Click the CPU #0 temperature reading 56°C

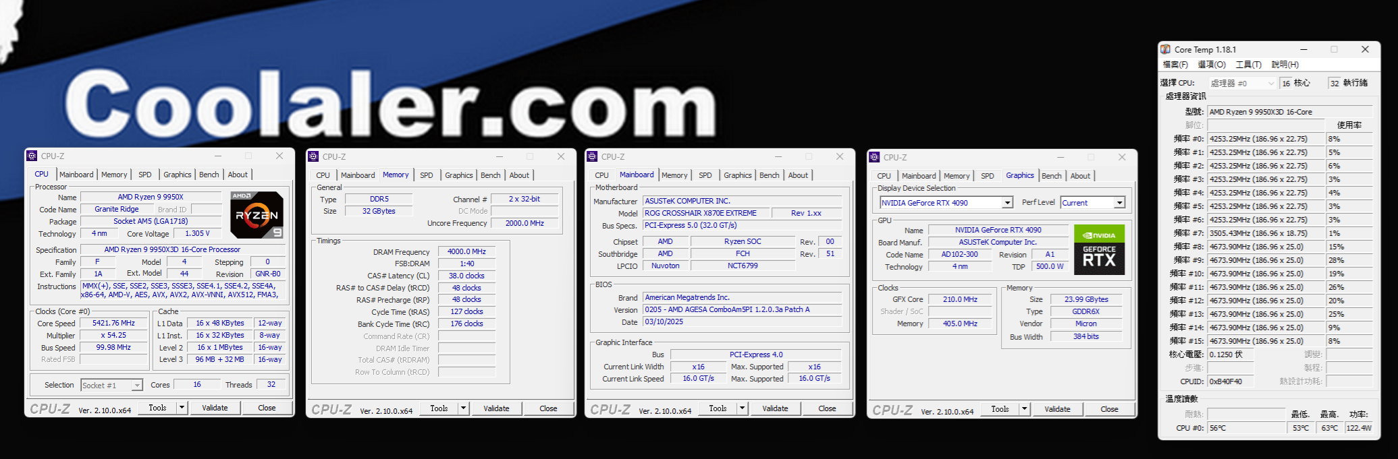pyautogui.click(x=1246, y=428)
